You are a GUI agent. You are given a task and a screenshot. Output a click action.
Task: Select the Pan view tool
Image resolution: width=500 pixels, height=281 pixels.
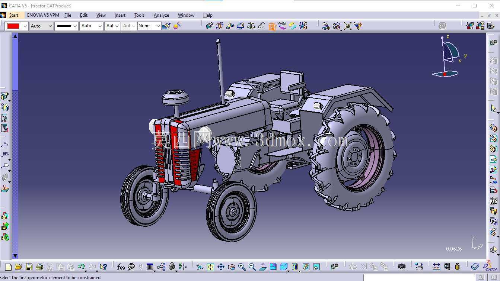pyautogui.click(x=221, y=267)
